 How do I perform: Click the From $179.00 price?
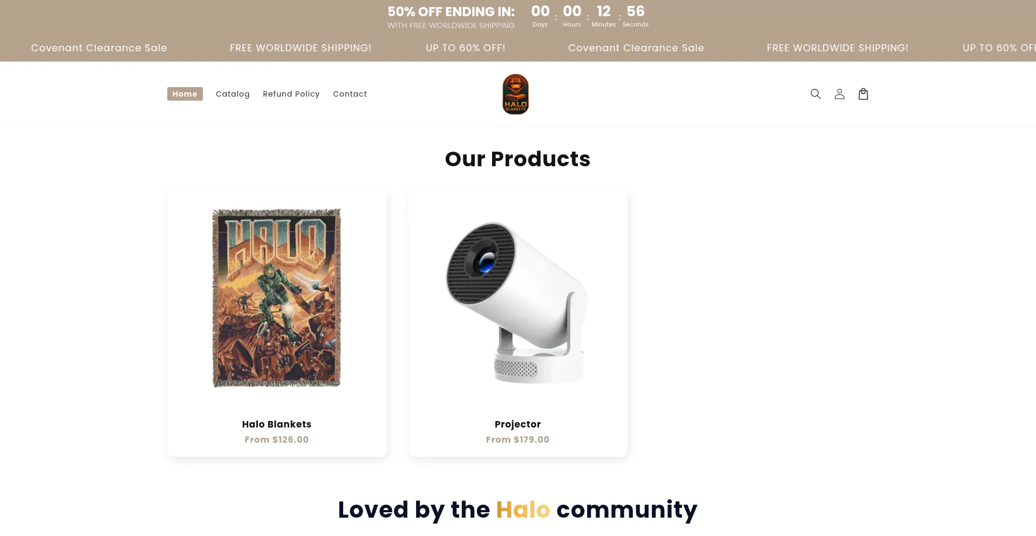[517, 439]
